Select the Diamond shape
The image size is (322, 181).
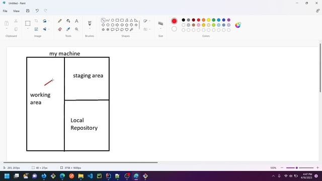(x=103, y=25)
